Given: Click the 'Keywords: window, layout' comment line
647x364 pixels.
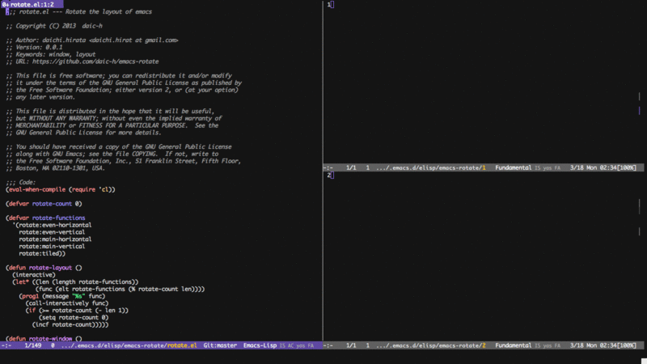Looking at the screenshot, I should 51,54.
